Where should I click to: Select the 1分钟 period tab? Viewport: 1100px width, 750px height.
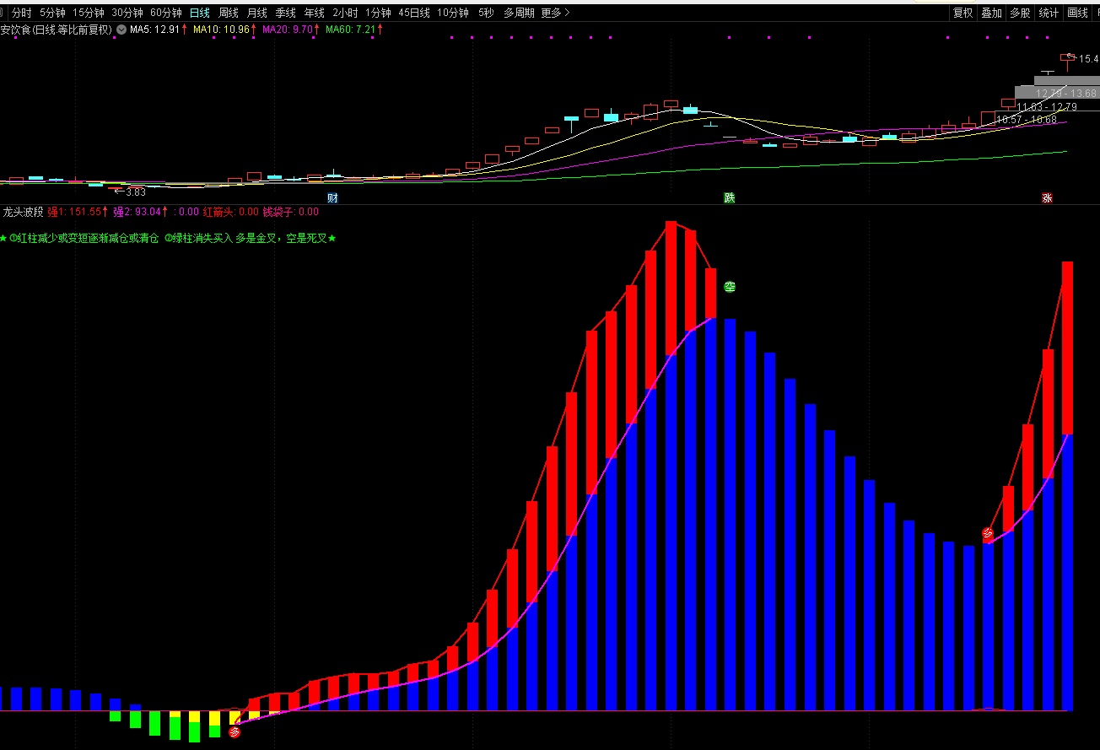pyautogui.click(x=378, y=13)
